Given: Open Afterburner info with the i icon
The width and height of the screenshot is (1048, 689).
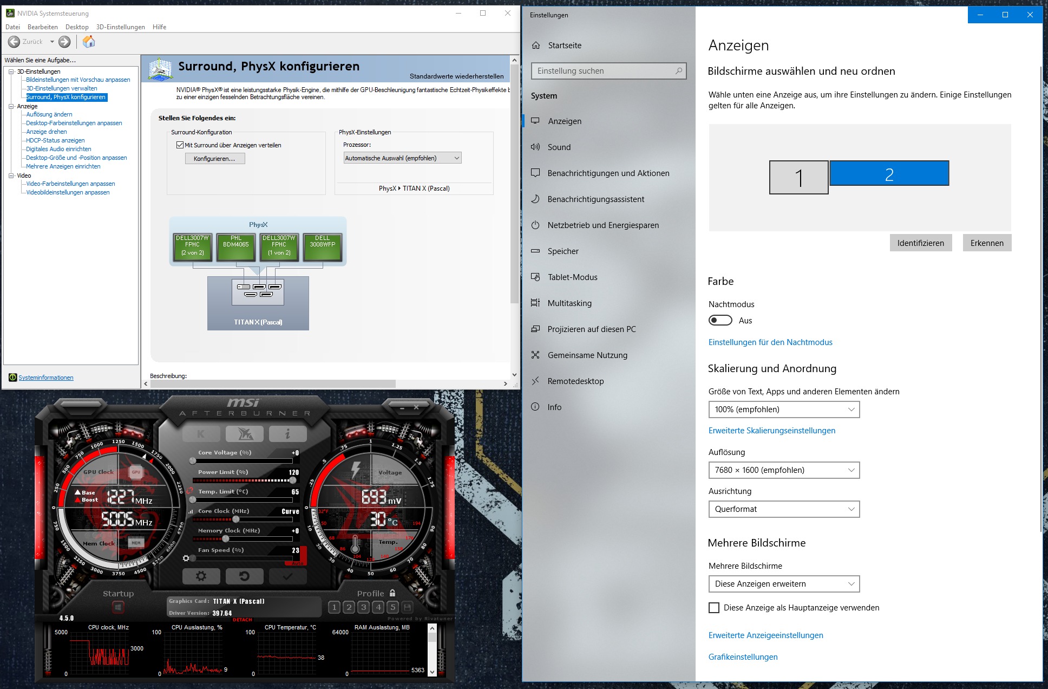Looking at the screenshot, I should [287, 433].
